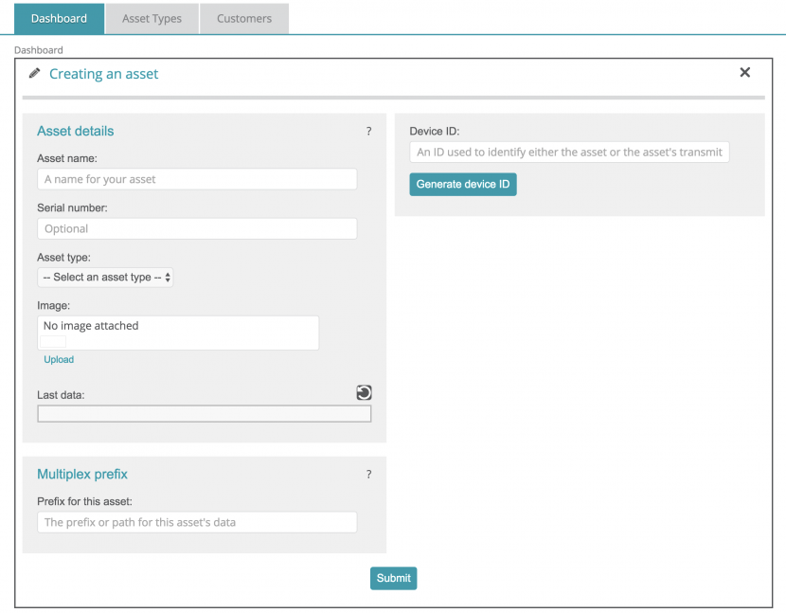Go to the Customers tab
The image size is (786, 613).
pos(243,18)
